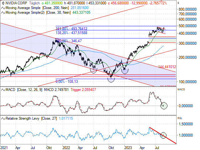Click the 2023 time axis label

coord(128,148)
